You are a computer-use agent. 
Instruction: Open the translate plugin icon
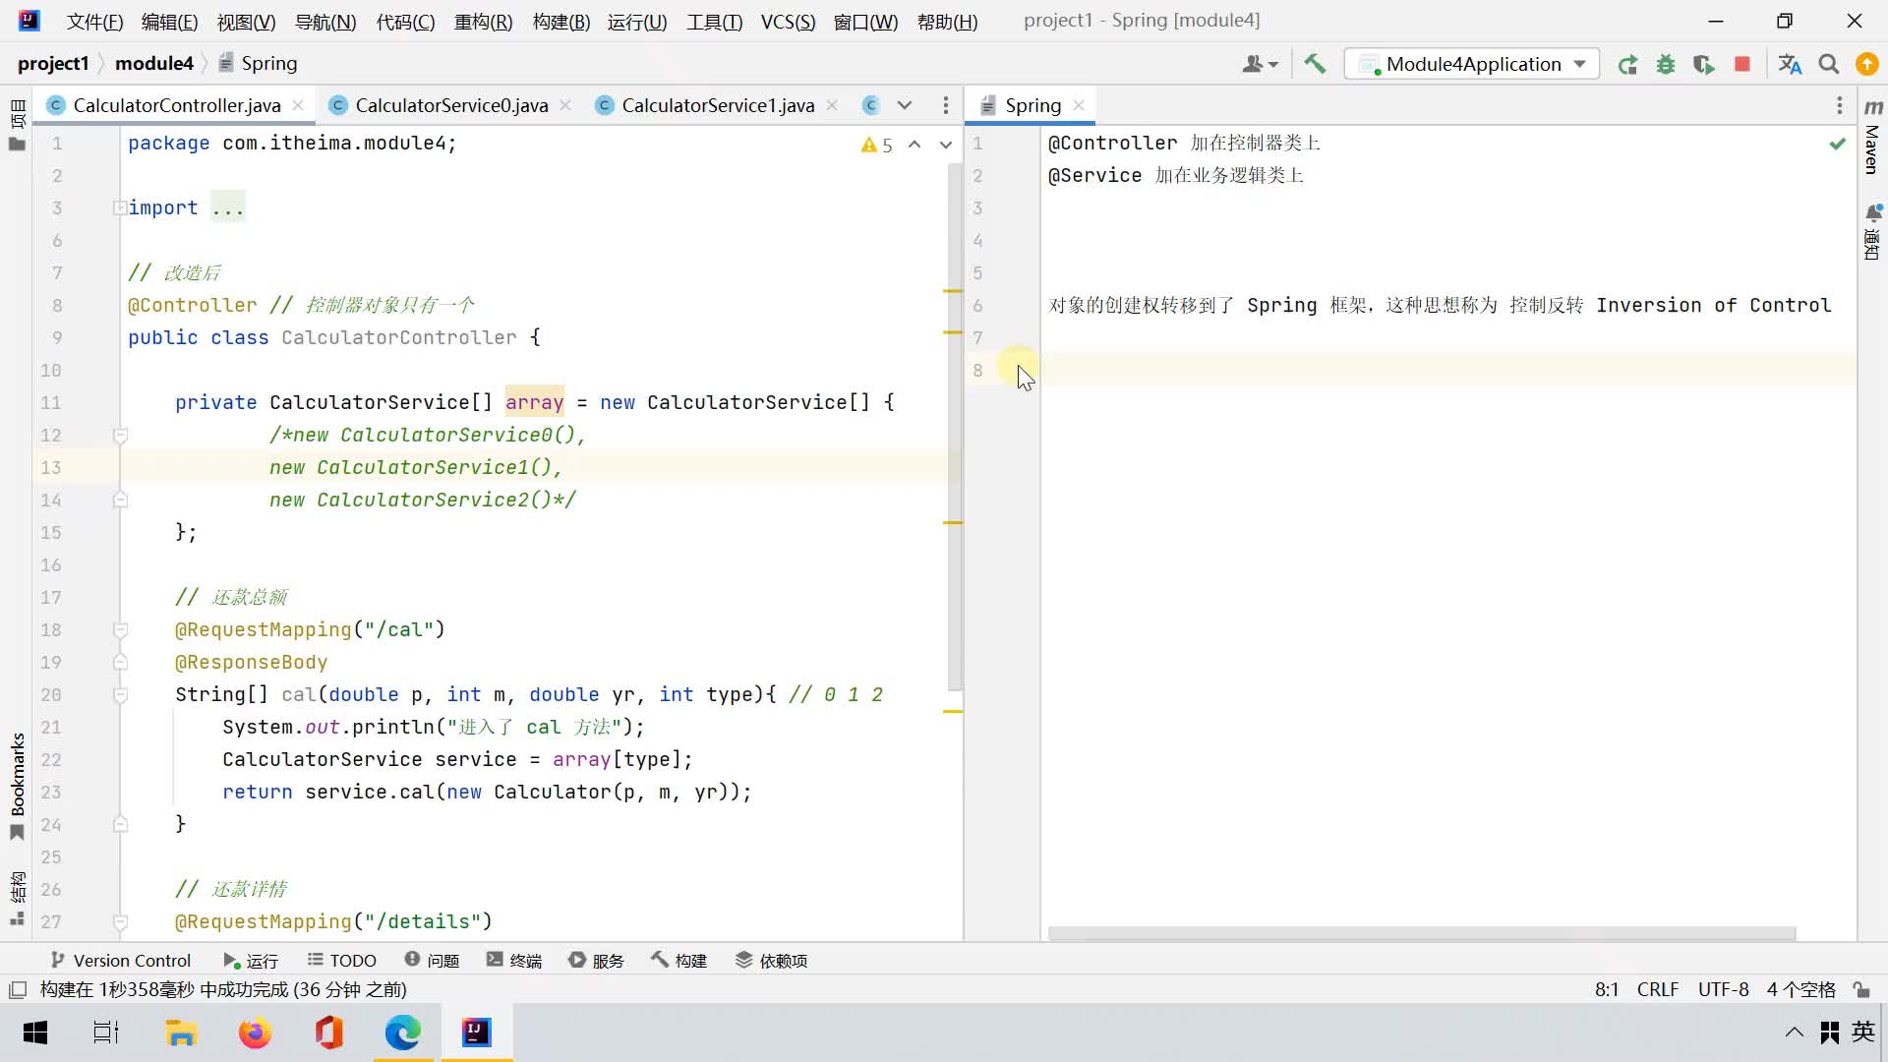(x=1790, y=64)
